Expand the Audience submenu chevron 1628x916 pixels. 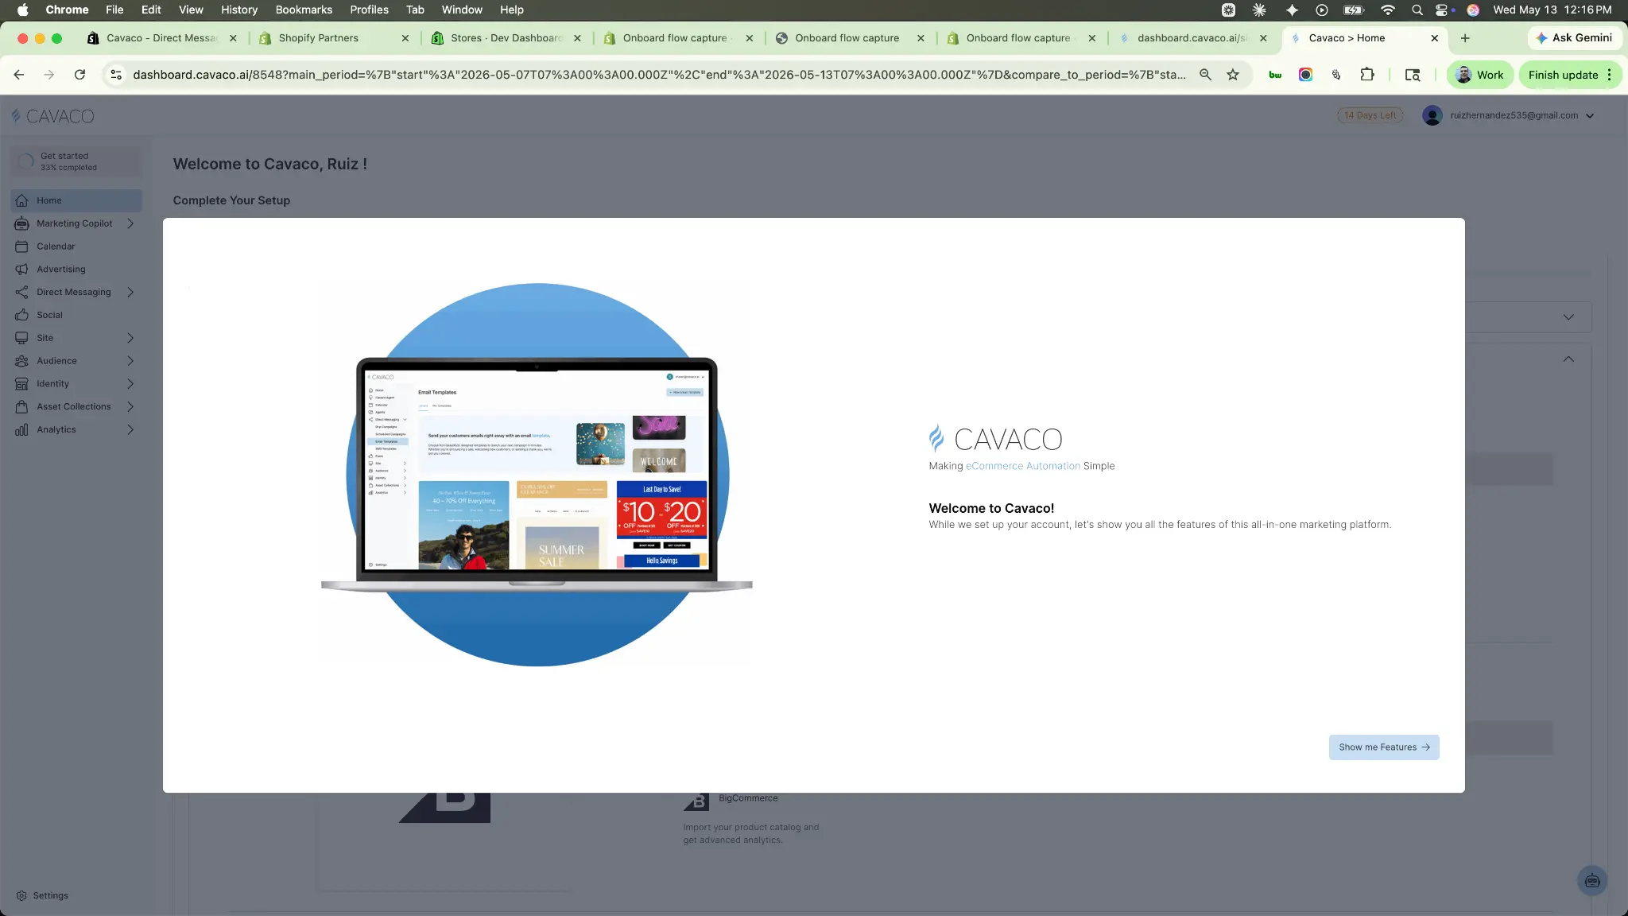point(130,361)
